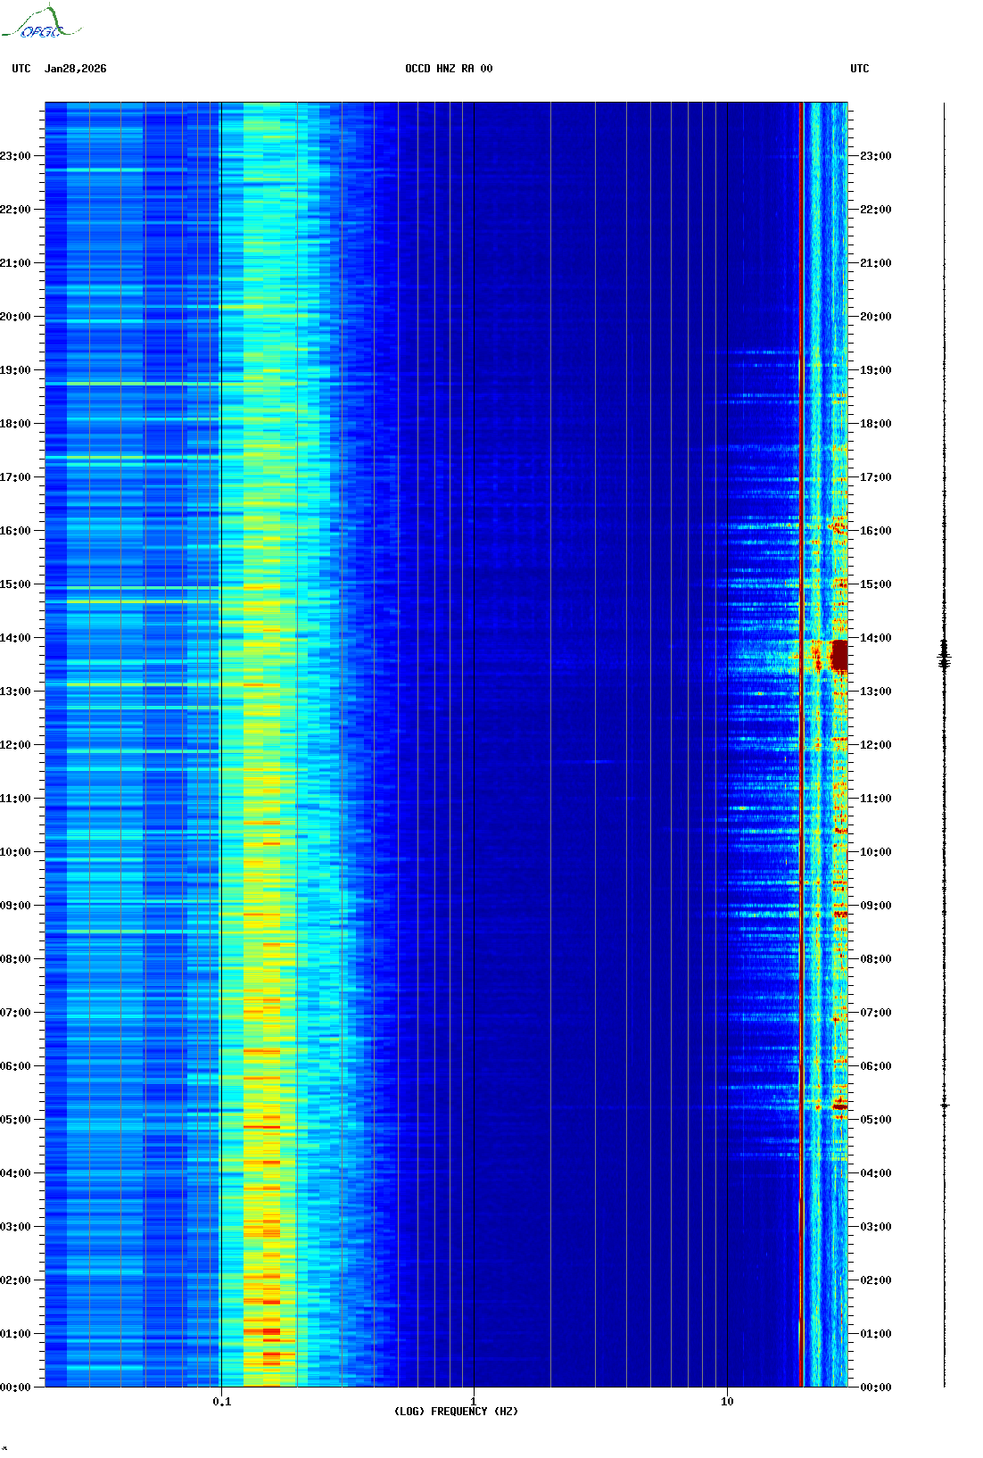Screen dimensions: 983x1458
Task: Click the 14:00 label on the right axis
Action: click(x=876, y=638)
